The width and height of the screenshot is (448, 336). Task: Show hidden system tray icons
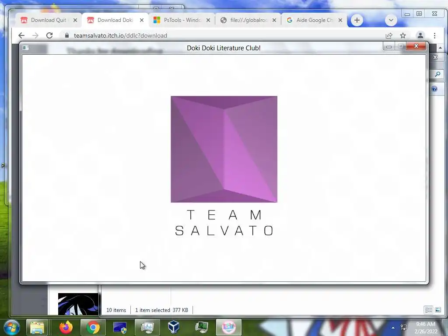pos(393,328)
